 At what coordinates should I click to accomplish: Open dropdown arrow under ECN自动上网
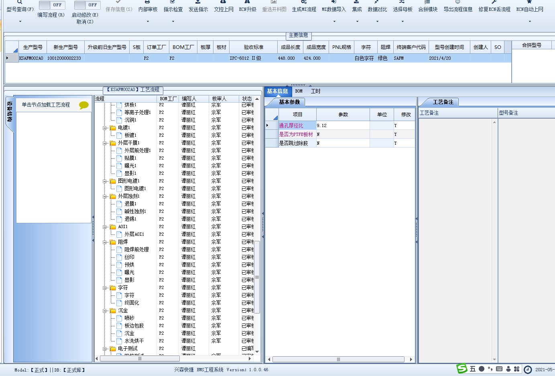(x=530, y=21)
